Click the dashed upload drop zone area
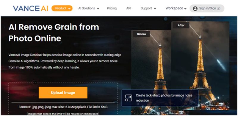Screen dimensions: 238x116 pyautogui.click(x=63, y=98)
